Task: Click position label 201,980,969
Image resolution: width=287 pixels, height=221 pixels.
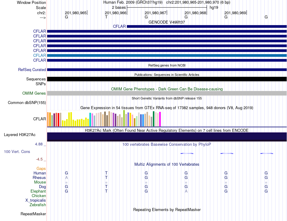Action: (235, 13)
